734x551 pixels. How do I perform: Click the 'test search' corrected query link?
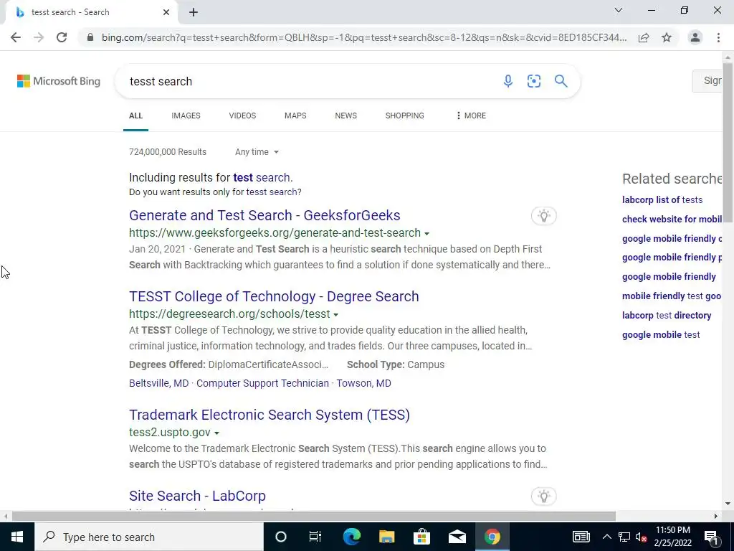262,178
